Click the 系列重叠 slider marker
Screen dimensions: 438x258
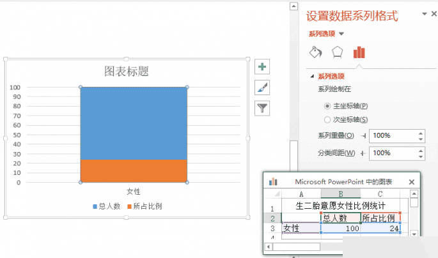point(363,136)
